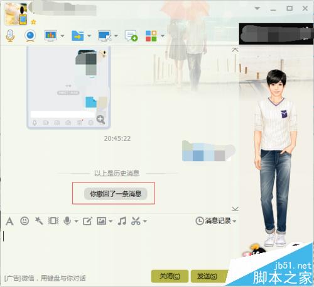Screen dimensions: 314x287
Task: Open the remote desktop monitor icon
Action: point(104,36)
